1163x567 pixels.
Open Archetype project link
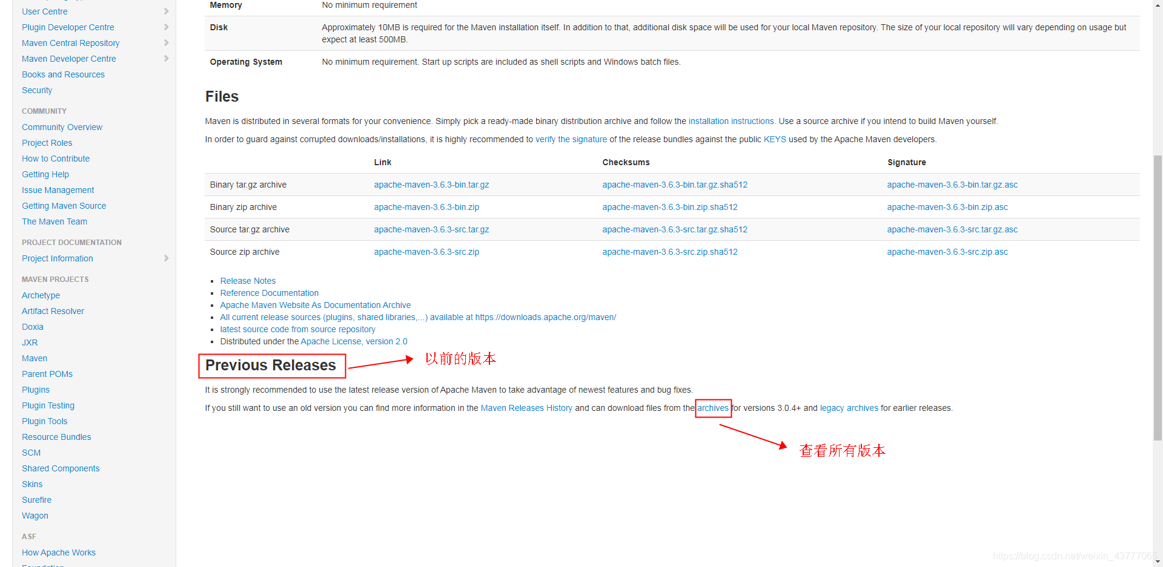coord(41,295)
